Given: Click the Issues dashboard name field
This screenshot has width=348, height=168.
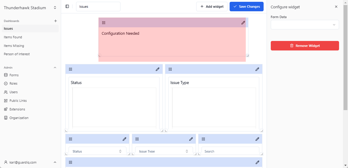Looking at the screenshot, I should (98, 7).
